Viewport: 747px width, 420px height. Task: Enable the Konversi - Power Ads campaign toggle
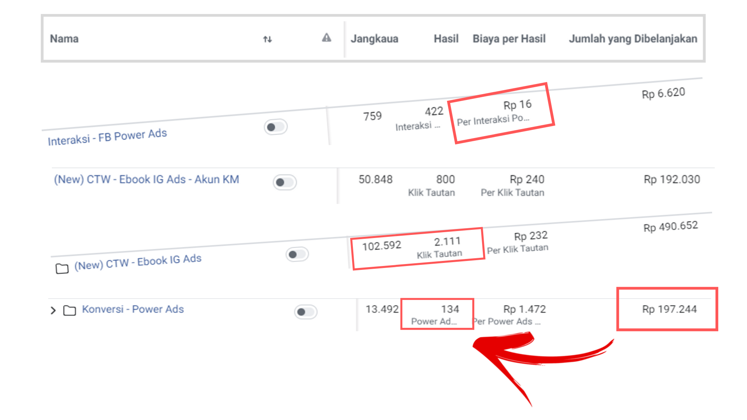pos(306,312)
